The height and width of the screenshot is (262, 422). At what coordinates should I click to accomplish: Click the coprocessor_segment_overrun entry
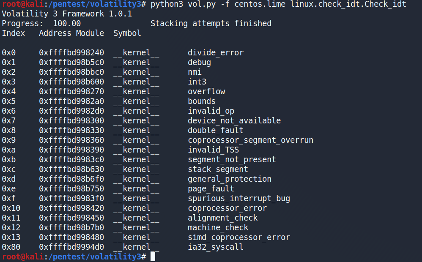pos(250,140)
